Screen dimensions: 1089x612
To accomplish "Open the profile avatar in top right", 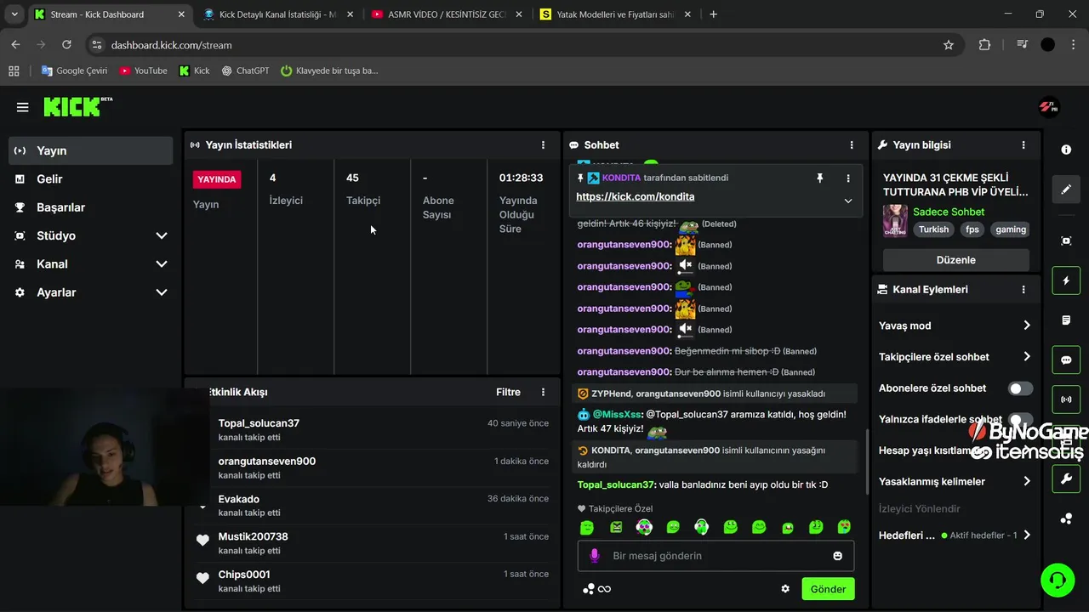I will click(x=1048, y=107).
